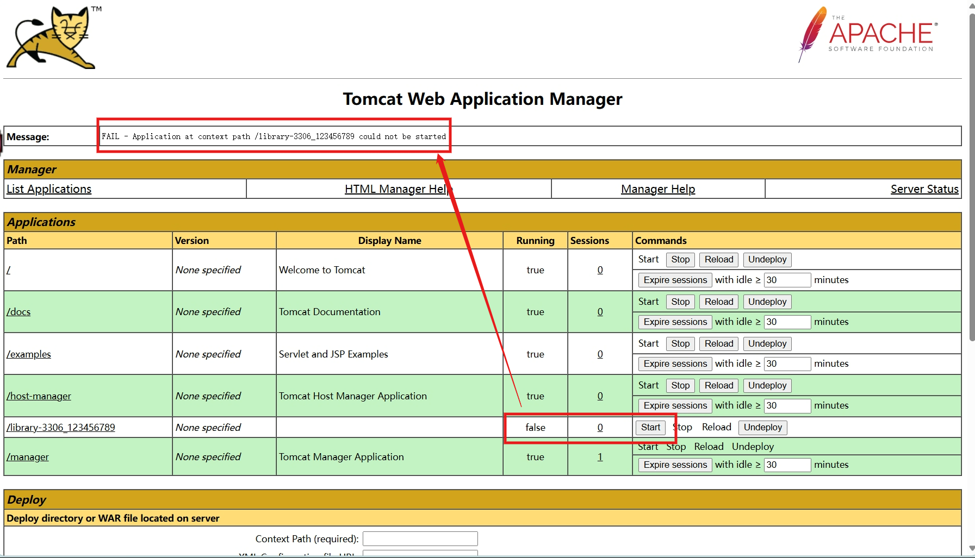
Task: Expire sessions for /docs application
Action: [675, 322]
